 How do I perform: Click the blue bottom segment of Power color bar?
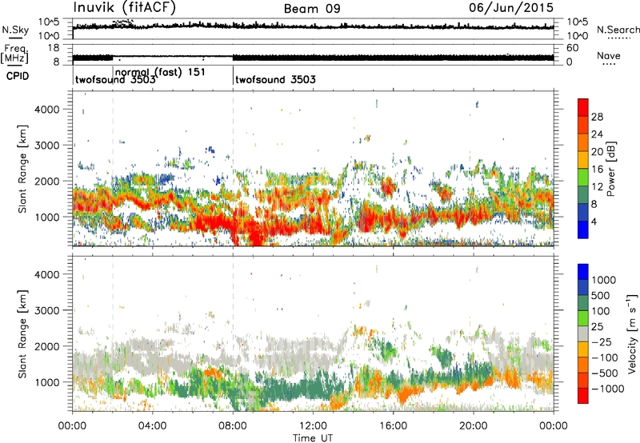coord(583,229)
